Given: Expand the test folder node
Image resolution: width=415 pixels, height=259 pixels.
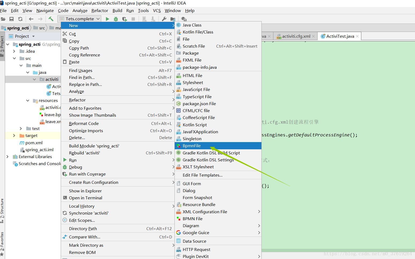Looking at the screenshot, I should (x=21, y=129).
